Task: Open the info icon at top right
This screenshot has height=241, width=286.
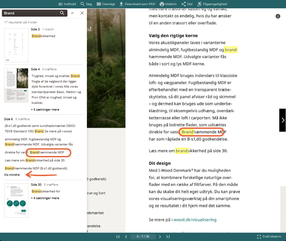Action: [278, 16]
